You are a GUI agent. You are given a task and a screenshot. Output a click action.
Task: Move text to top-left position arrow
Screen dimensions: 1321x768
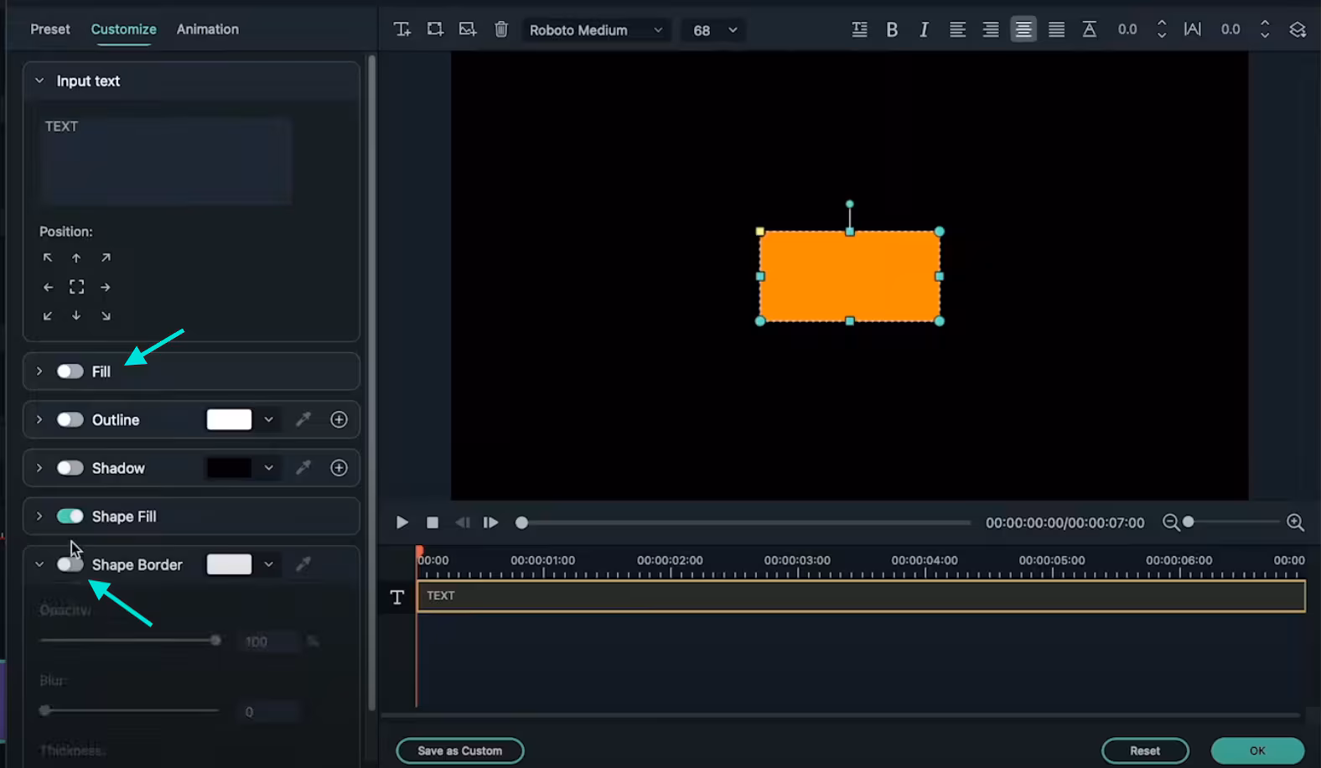(48, 258)
